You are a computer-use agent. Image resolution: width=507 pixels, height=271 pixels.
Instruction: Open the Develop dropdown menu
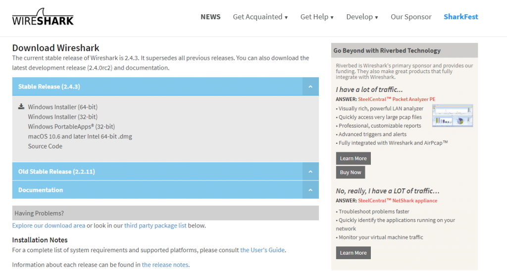pos(362,17)
